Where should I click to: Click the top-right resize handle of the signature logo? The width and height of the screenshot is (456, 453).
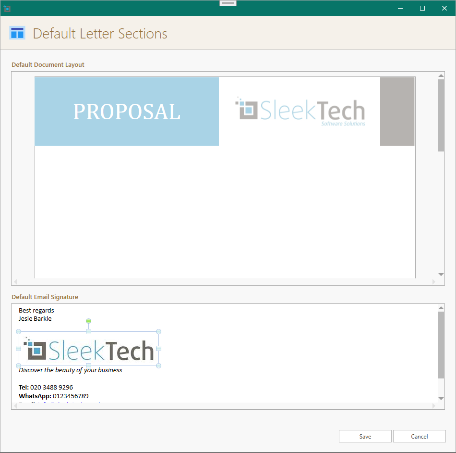point(158,331)
